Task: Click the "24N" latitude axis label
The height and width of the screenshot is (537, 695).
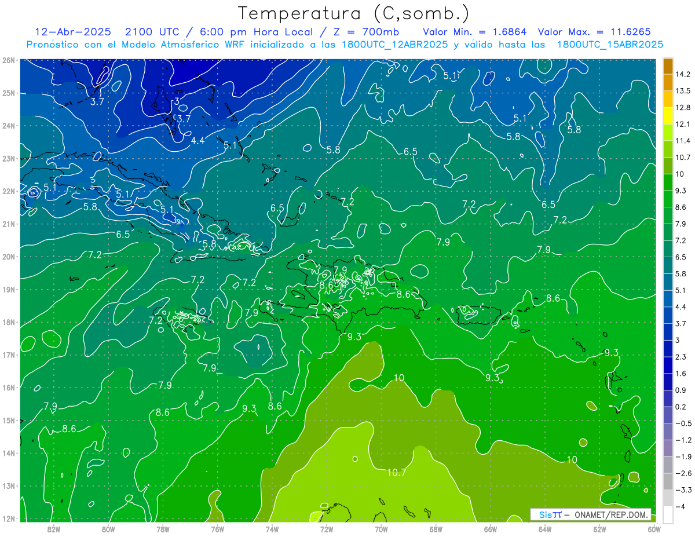Action: click(8, 126)
